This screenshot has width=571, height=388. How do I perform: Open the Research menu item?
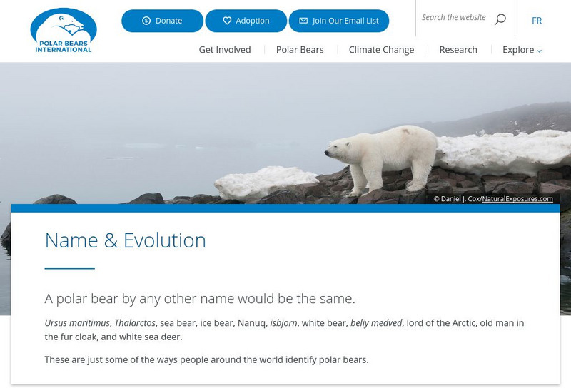click(x=458, y=50)
